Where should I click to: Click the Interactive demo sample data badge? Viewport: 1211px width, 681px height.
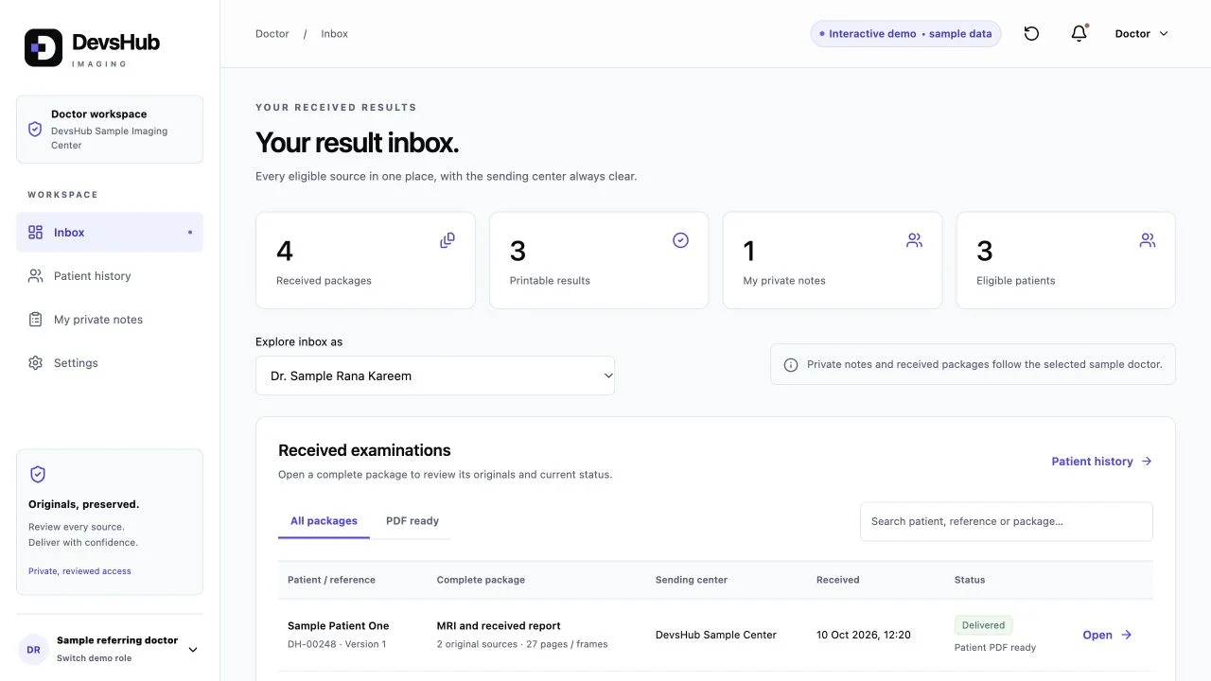[x=905, y=34]
